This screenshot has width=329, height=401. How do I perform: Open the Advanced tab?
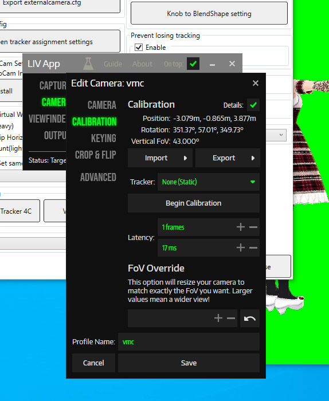[98, 177]
